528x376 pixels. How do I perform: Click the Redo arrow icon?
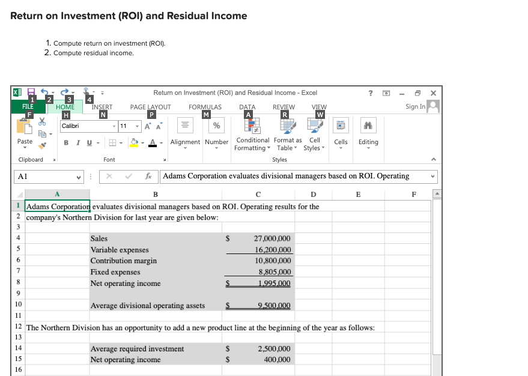pos(65,91)
